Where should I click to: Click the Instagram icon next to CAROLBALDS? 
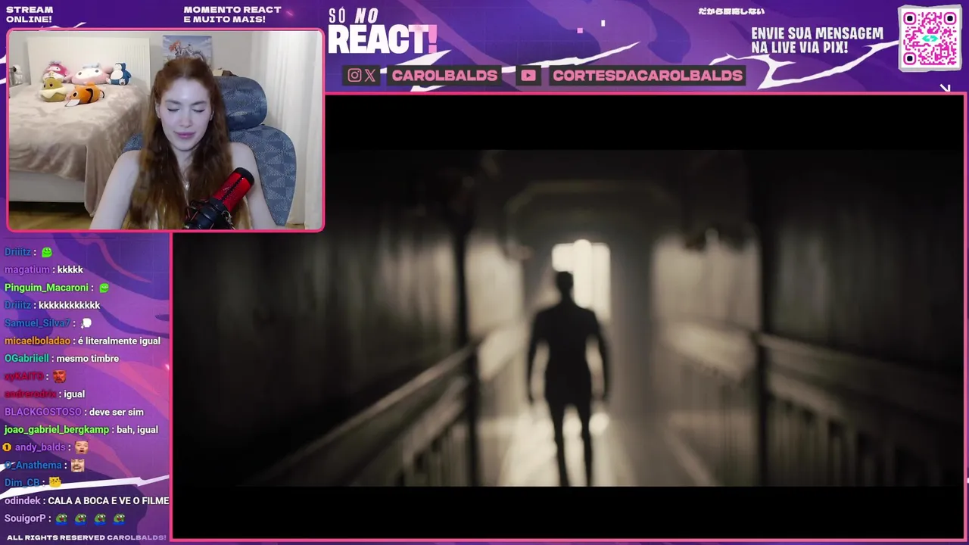[x=354, y=75]
